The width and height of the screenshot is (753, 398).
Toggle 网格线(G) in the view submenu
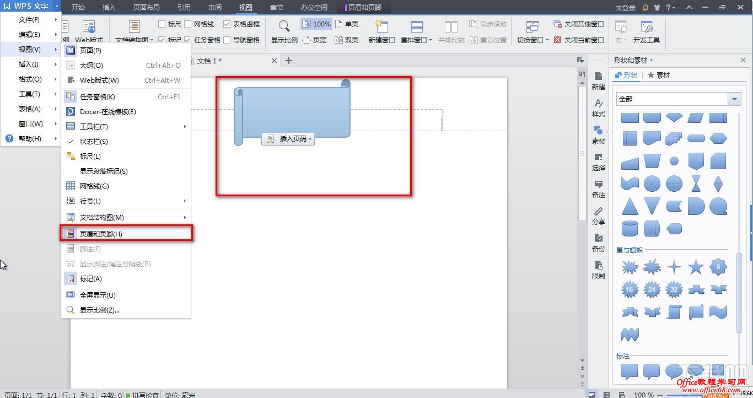(x=126, y=186)
